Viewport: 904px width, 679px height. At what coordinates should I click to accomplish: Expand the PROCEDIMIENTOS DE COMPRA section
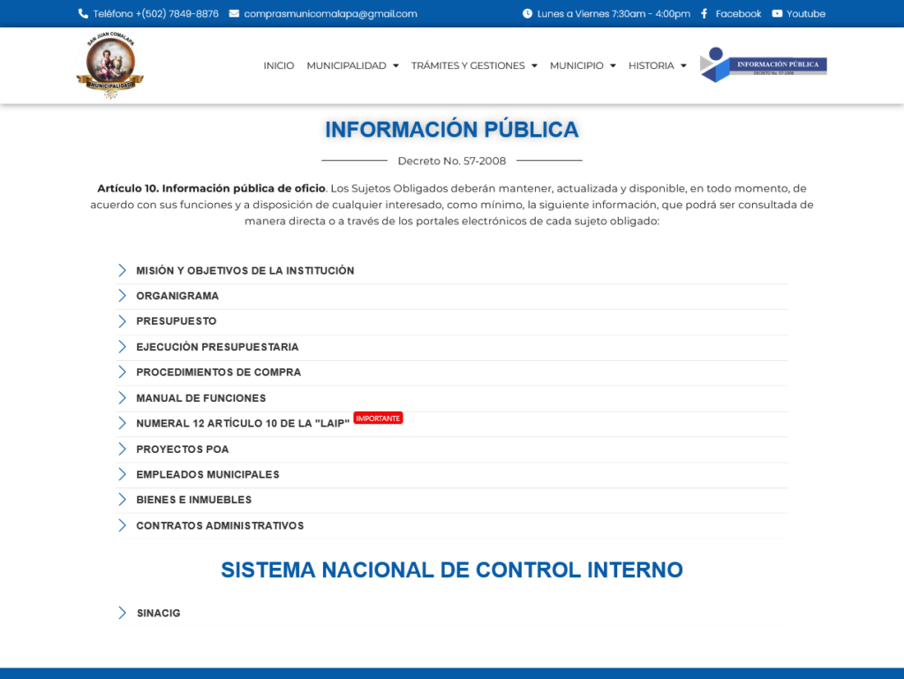(x=218, y=373)
